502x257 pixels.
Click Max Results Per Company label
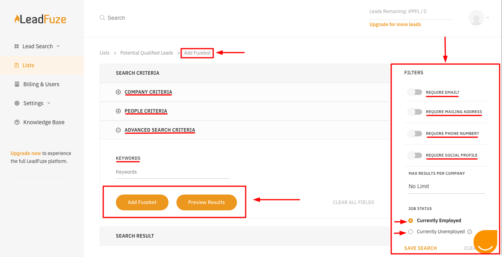point(437,174)
